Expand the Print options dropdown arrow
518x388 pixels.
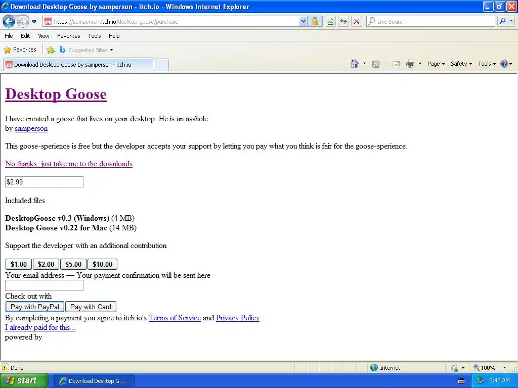(420, 64)
